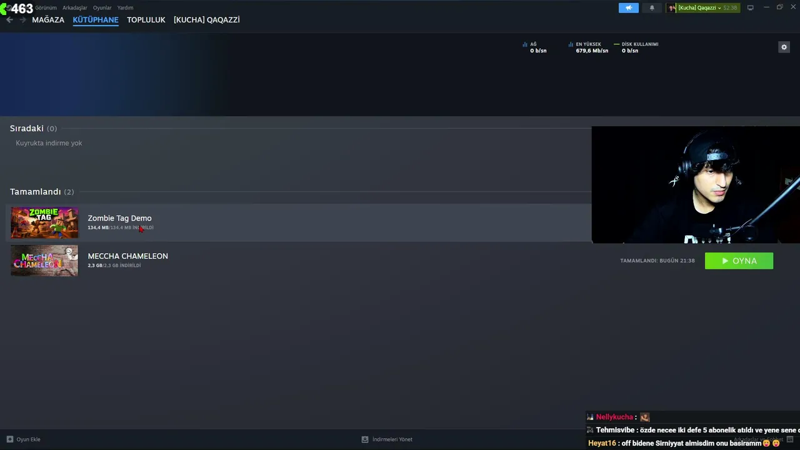Viewport: 800px width, 450px height.
Task: Open the megaphone announcements button
Action: tap(629, 7)
